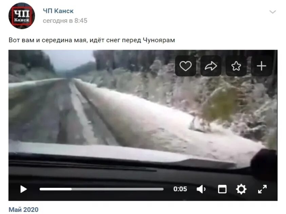
Task: Jump to the start of the played progress segment
Action: point(40,189)
